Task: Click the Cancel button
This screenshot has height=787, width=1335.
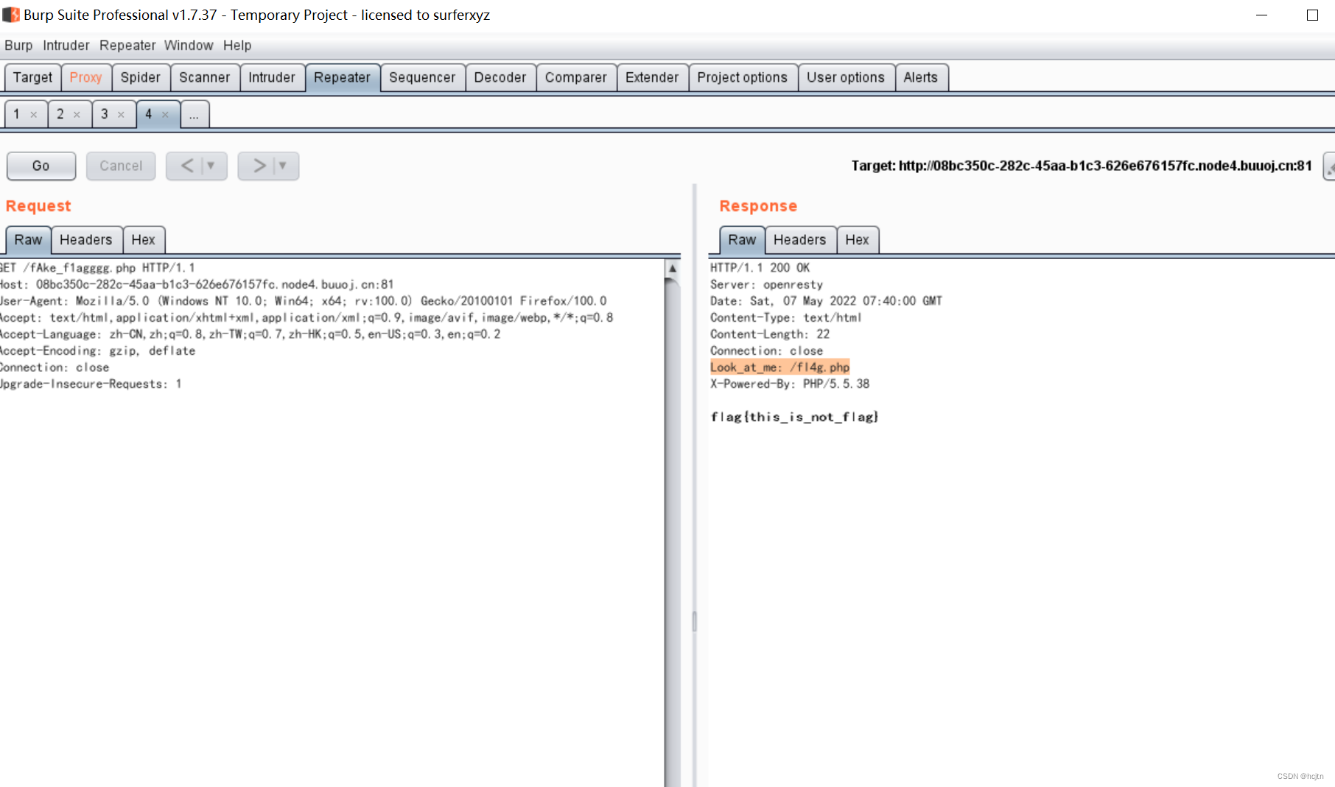Action: click(x=121, y=166)
